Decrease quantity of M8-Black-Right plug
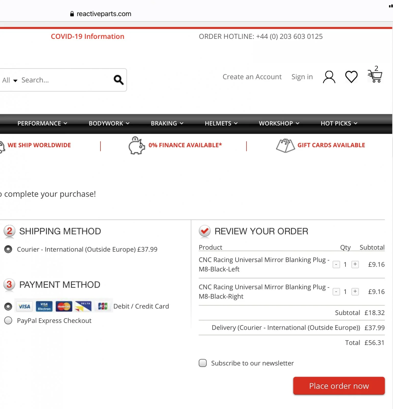The height and width of the screenshot is (409, 393). pyautogui.click(x=336, y=292)
